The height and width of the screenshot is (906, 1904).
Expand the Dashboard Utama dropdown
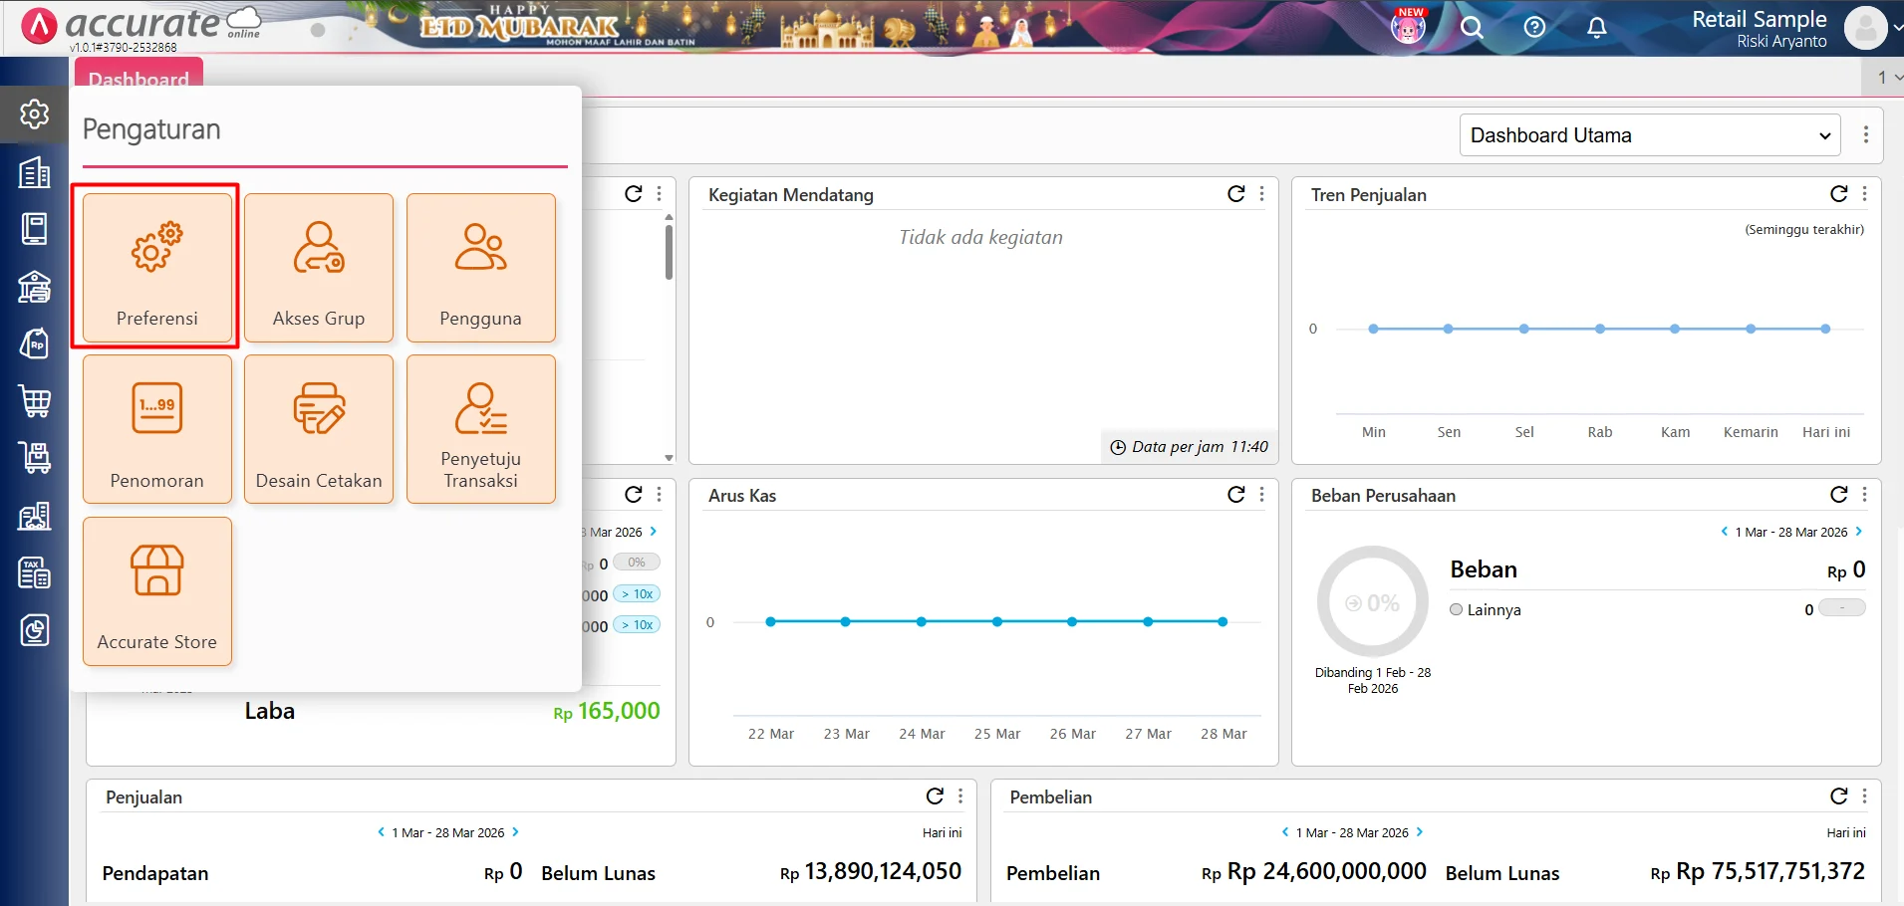[1650, 135]
